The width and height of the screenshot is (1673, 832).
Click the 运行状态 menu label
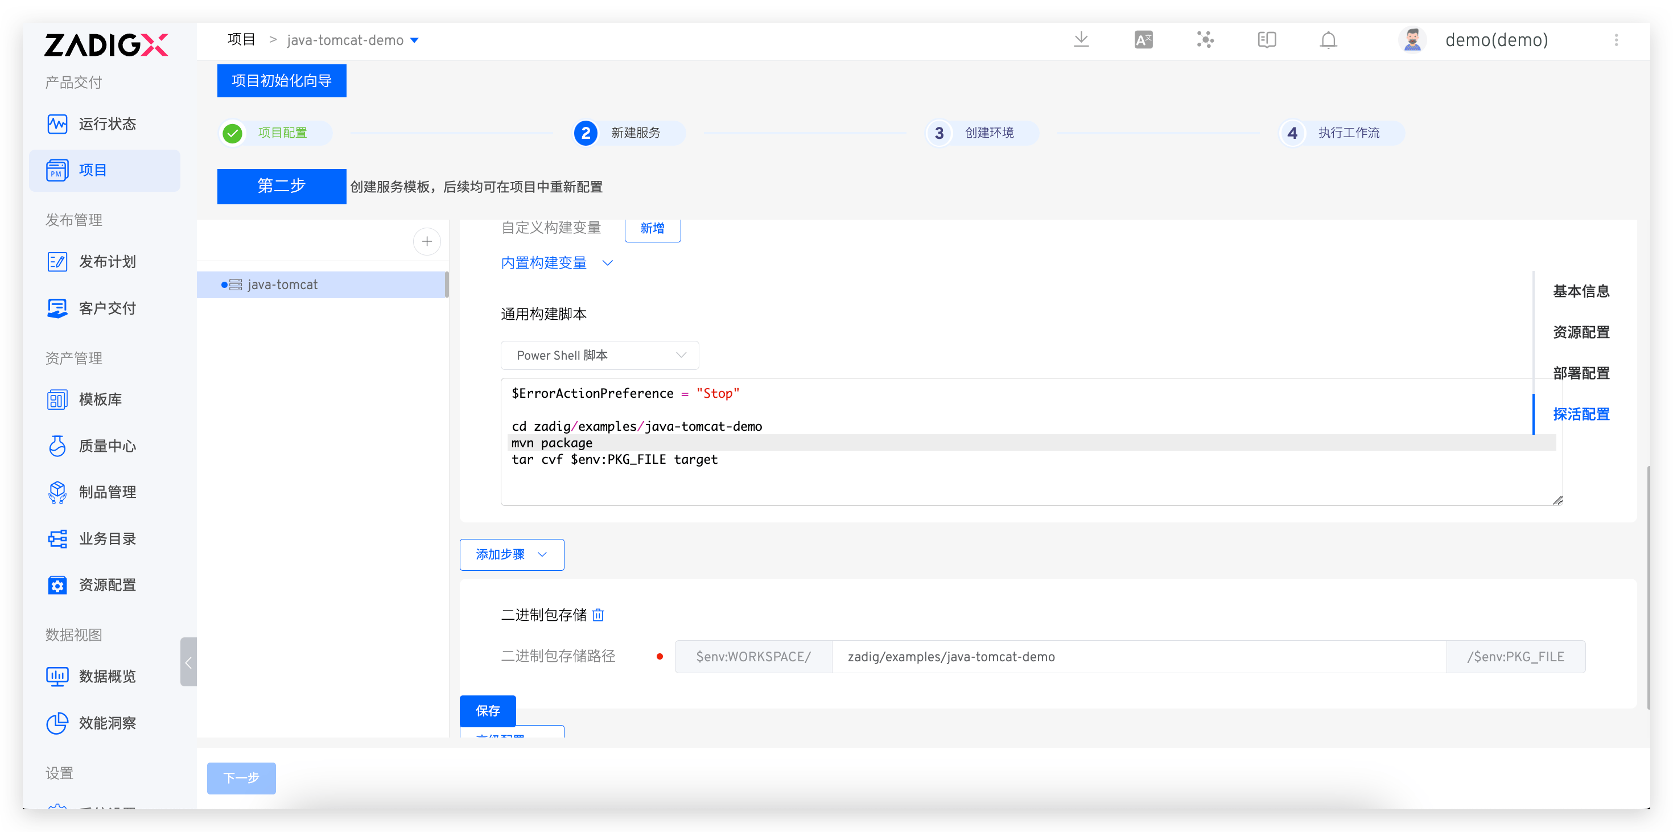(108, 124)
